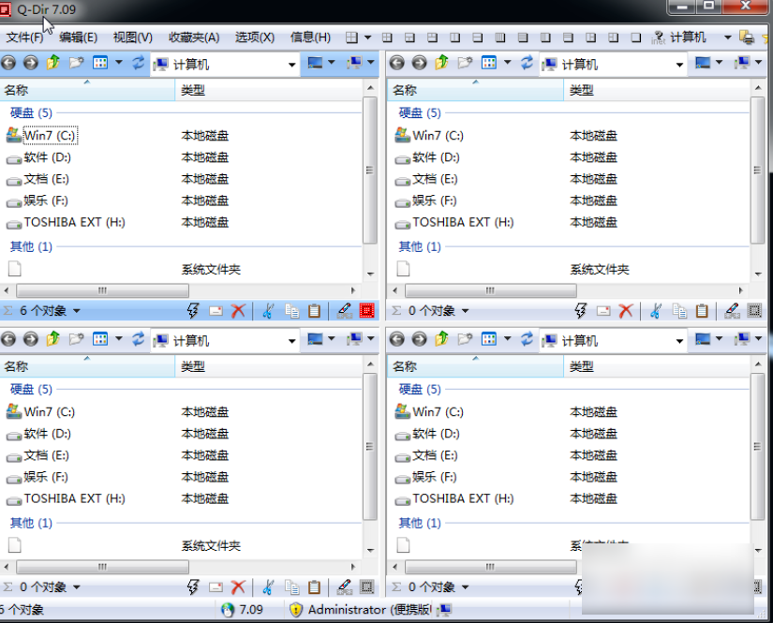This screenshot has width=773, height=623.
Task: Click the 类型 column header in top-left pane
Action: pyautogui.click(x=193, y=90)
